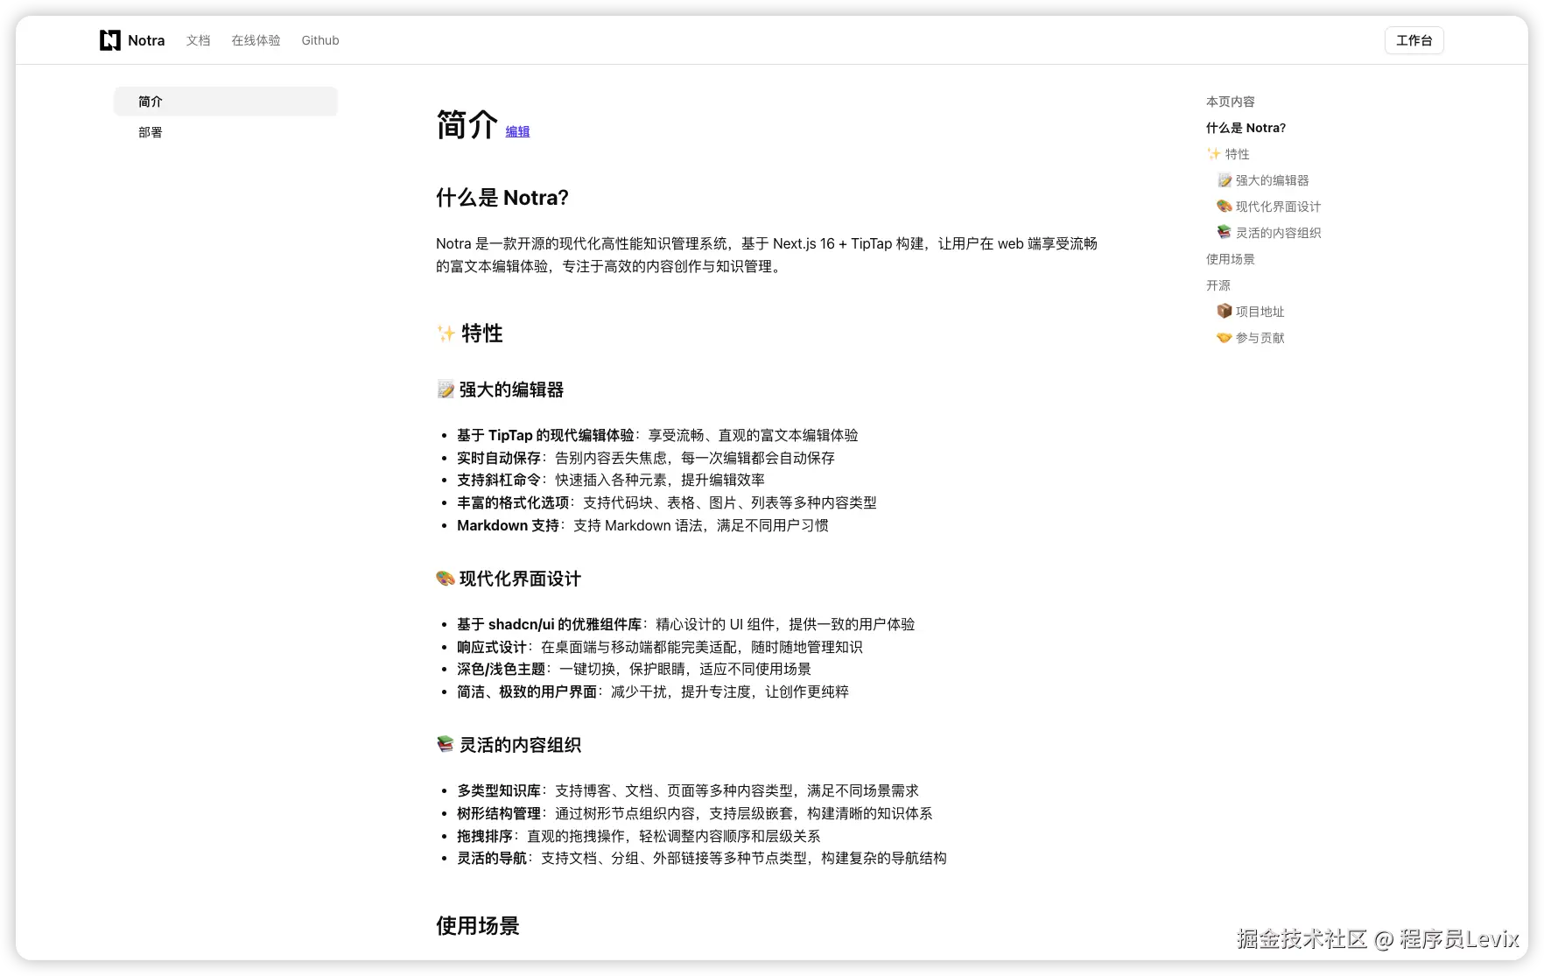
Task: Click the 编辑 link next to 简介 title
Action: point(517,131)
